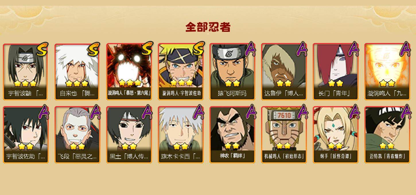Select the 黑土「博人传… card
This screenshot has width=416, height=195.
click(129, 135)
